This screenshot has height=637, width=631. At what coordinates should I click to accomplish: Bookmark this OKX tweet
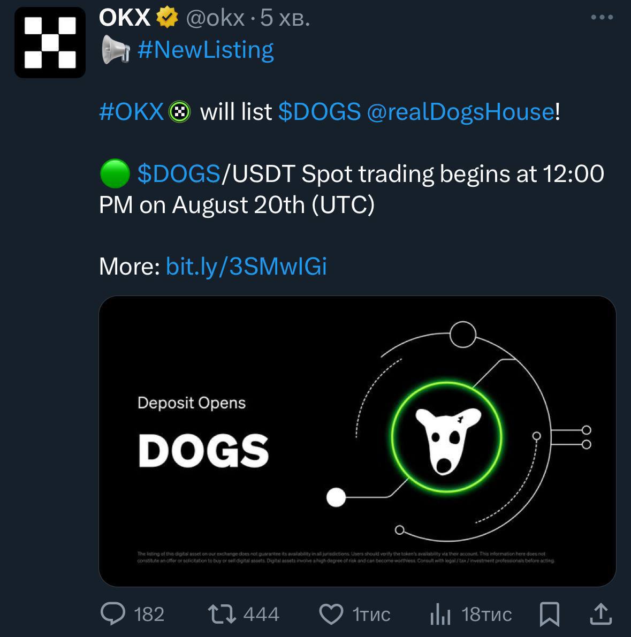coord(550,614)
